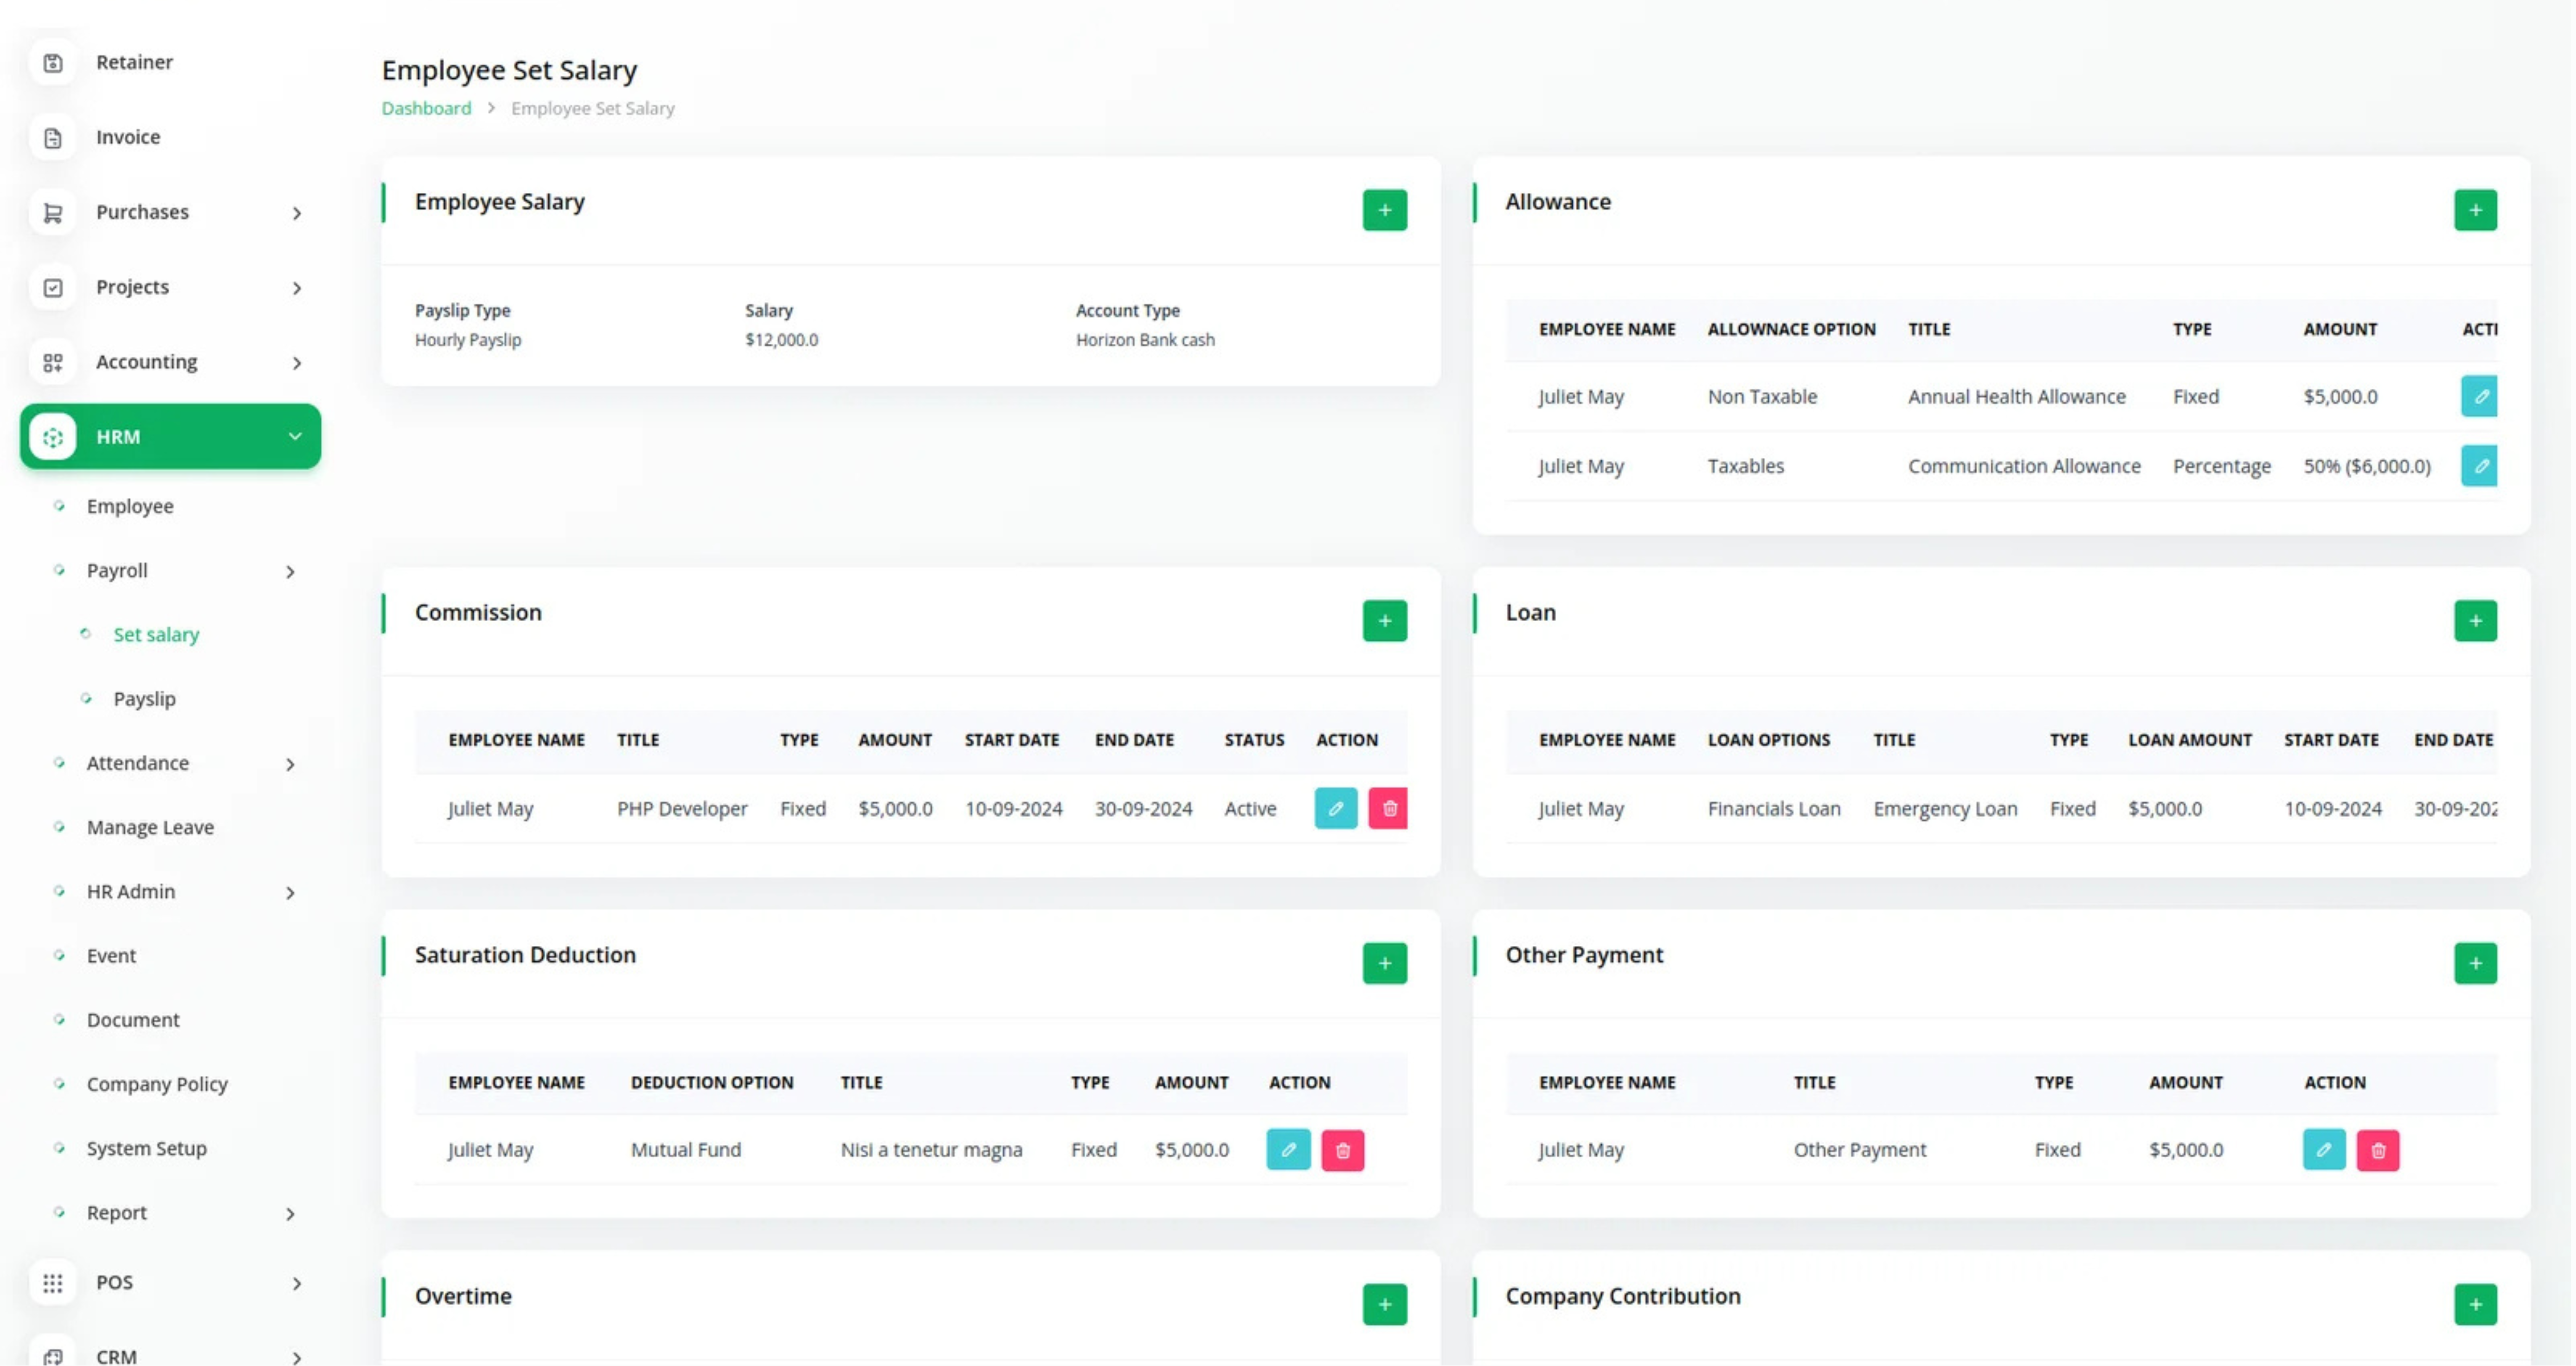Delete the Mutual Fund deduction entry
Image resolution: width=2576 pixels, height=1366 pixels.
pos(1342,1150)
